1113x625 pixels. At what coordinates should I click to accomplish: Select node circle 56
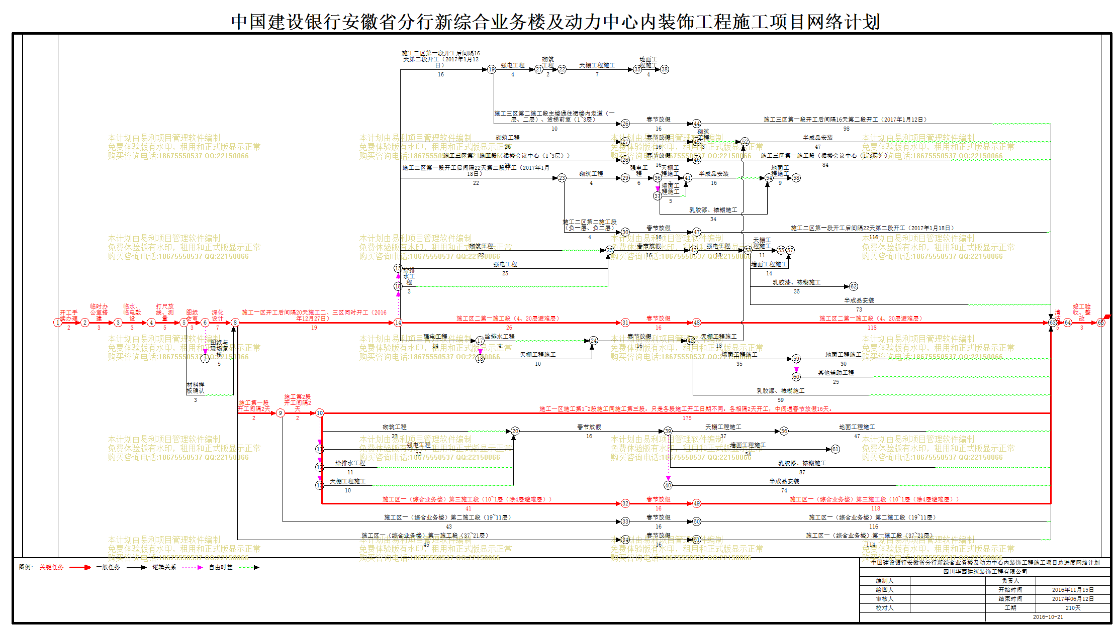(x=784, y=431)
